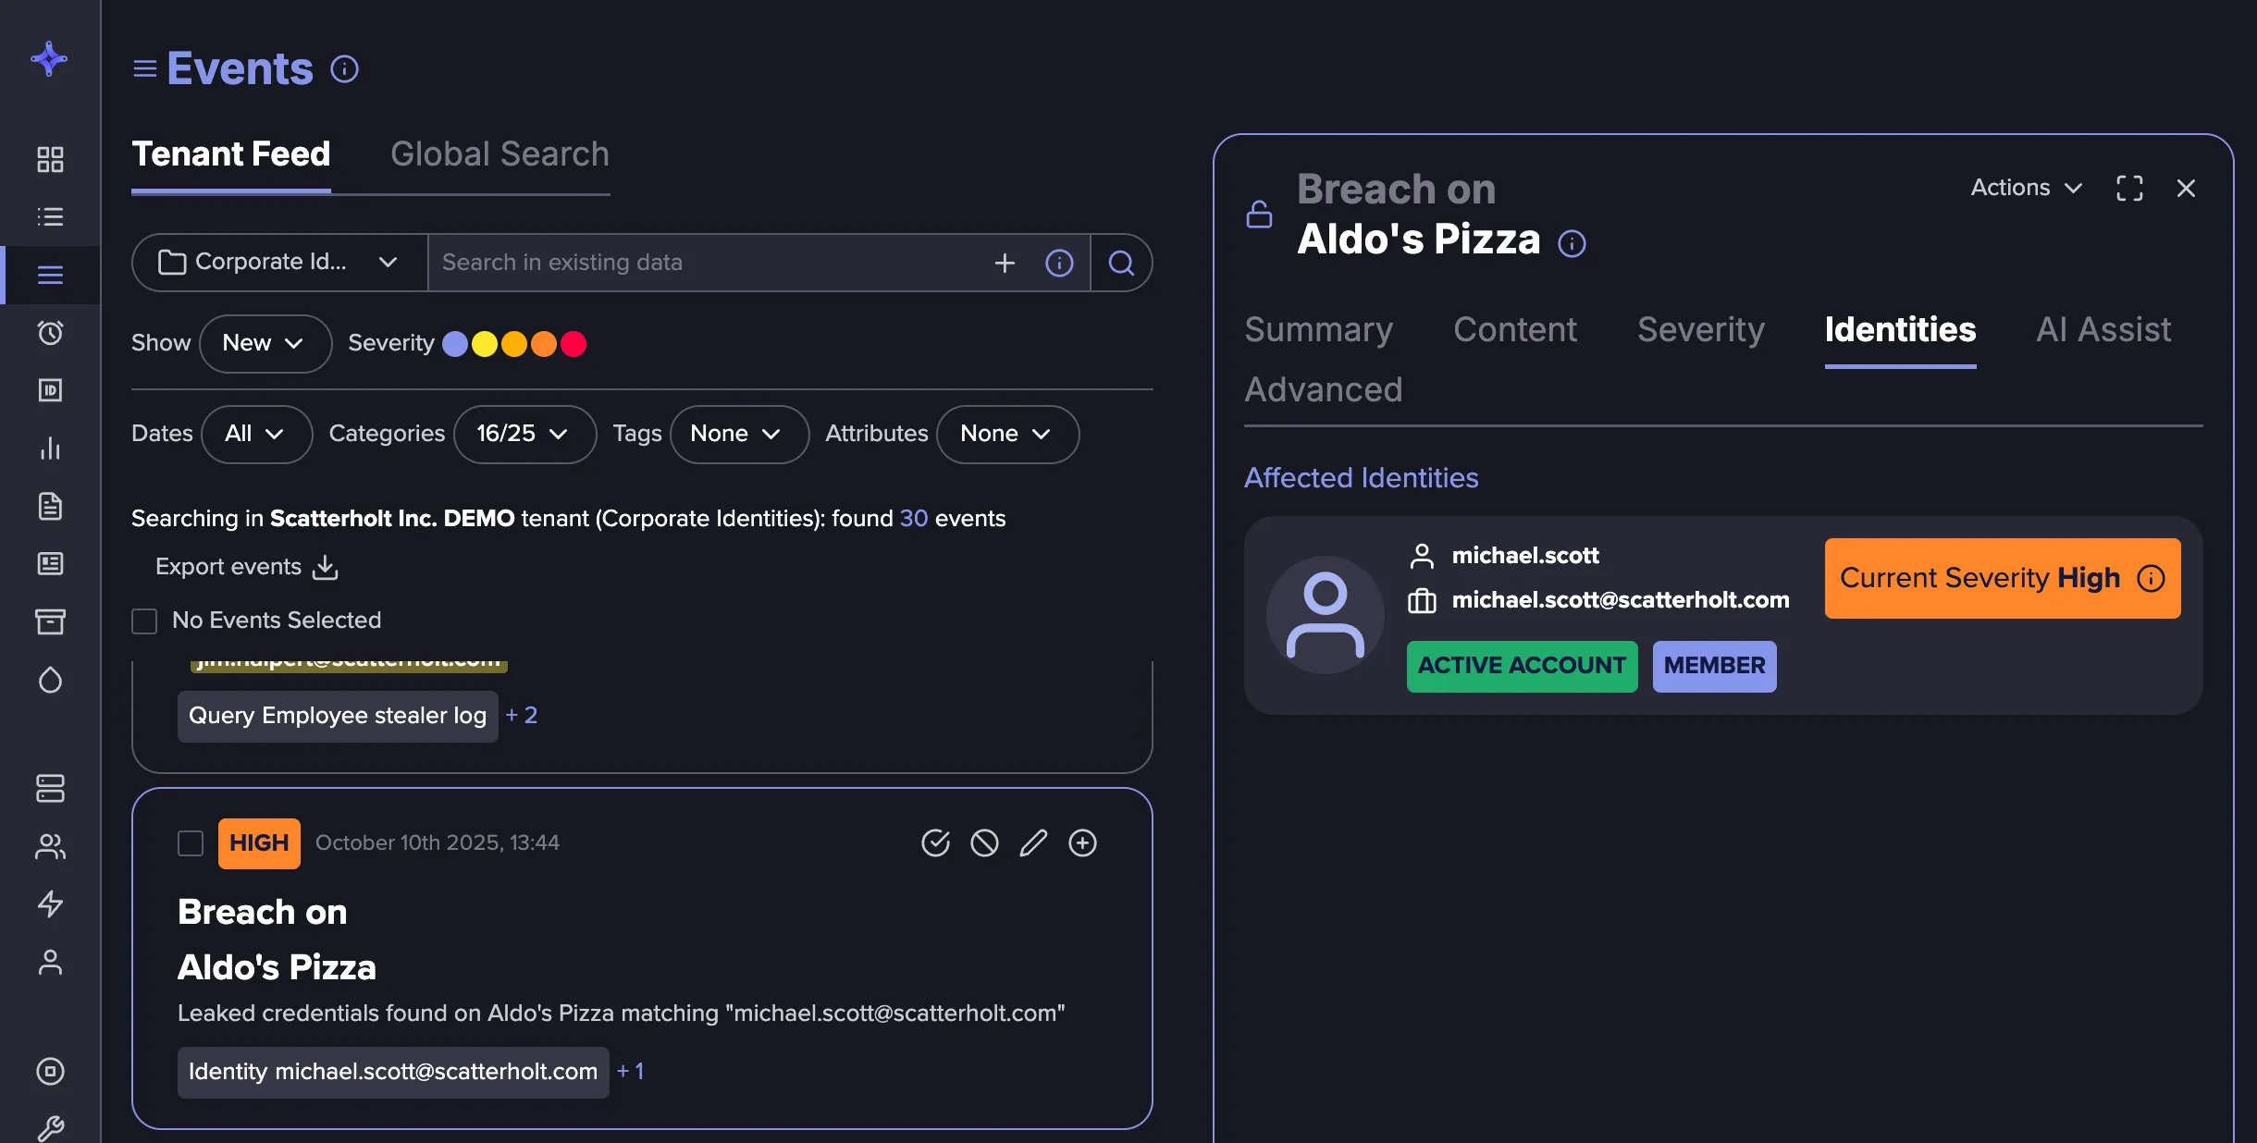Open the users group sidebar icon
This screenshot has width=2257, height=1143.
50,846
